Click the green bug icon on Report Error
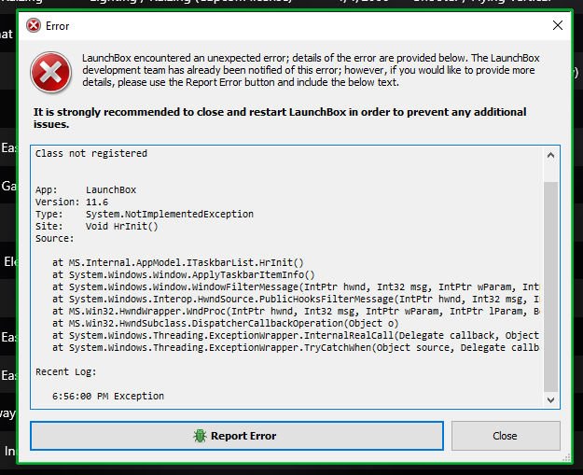 [200, 436]
